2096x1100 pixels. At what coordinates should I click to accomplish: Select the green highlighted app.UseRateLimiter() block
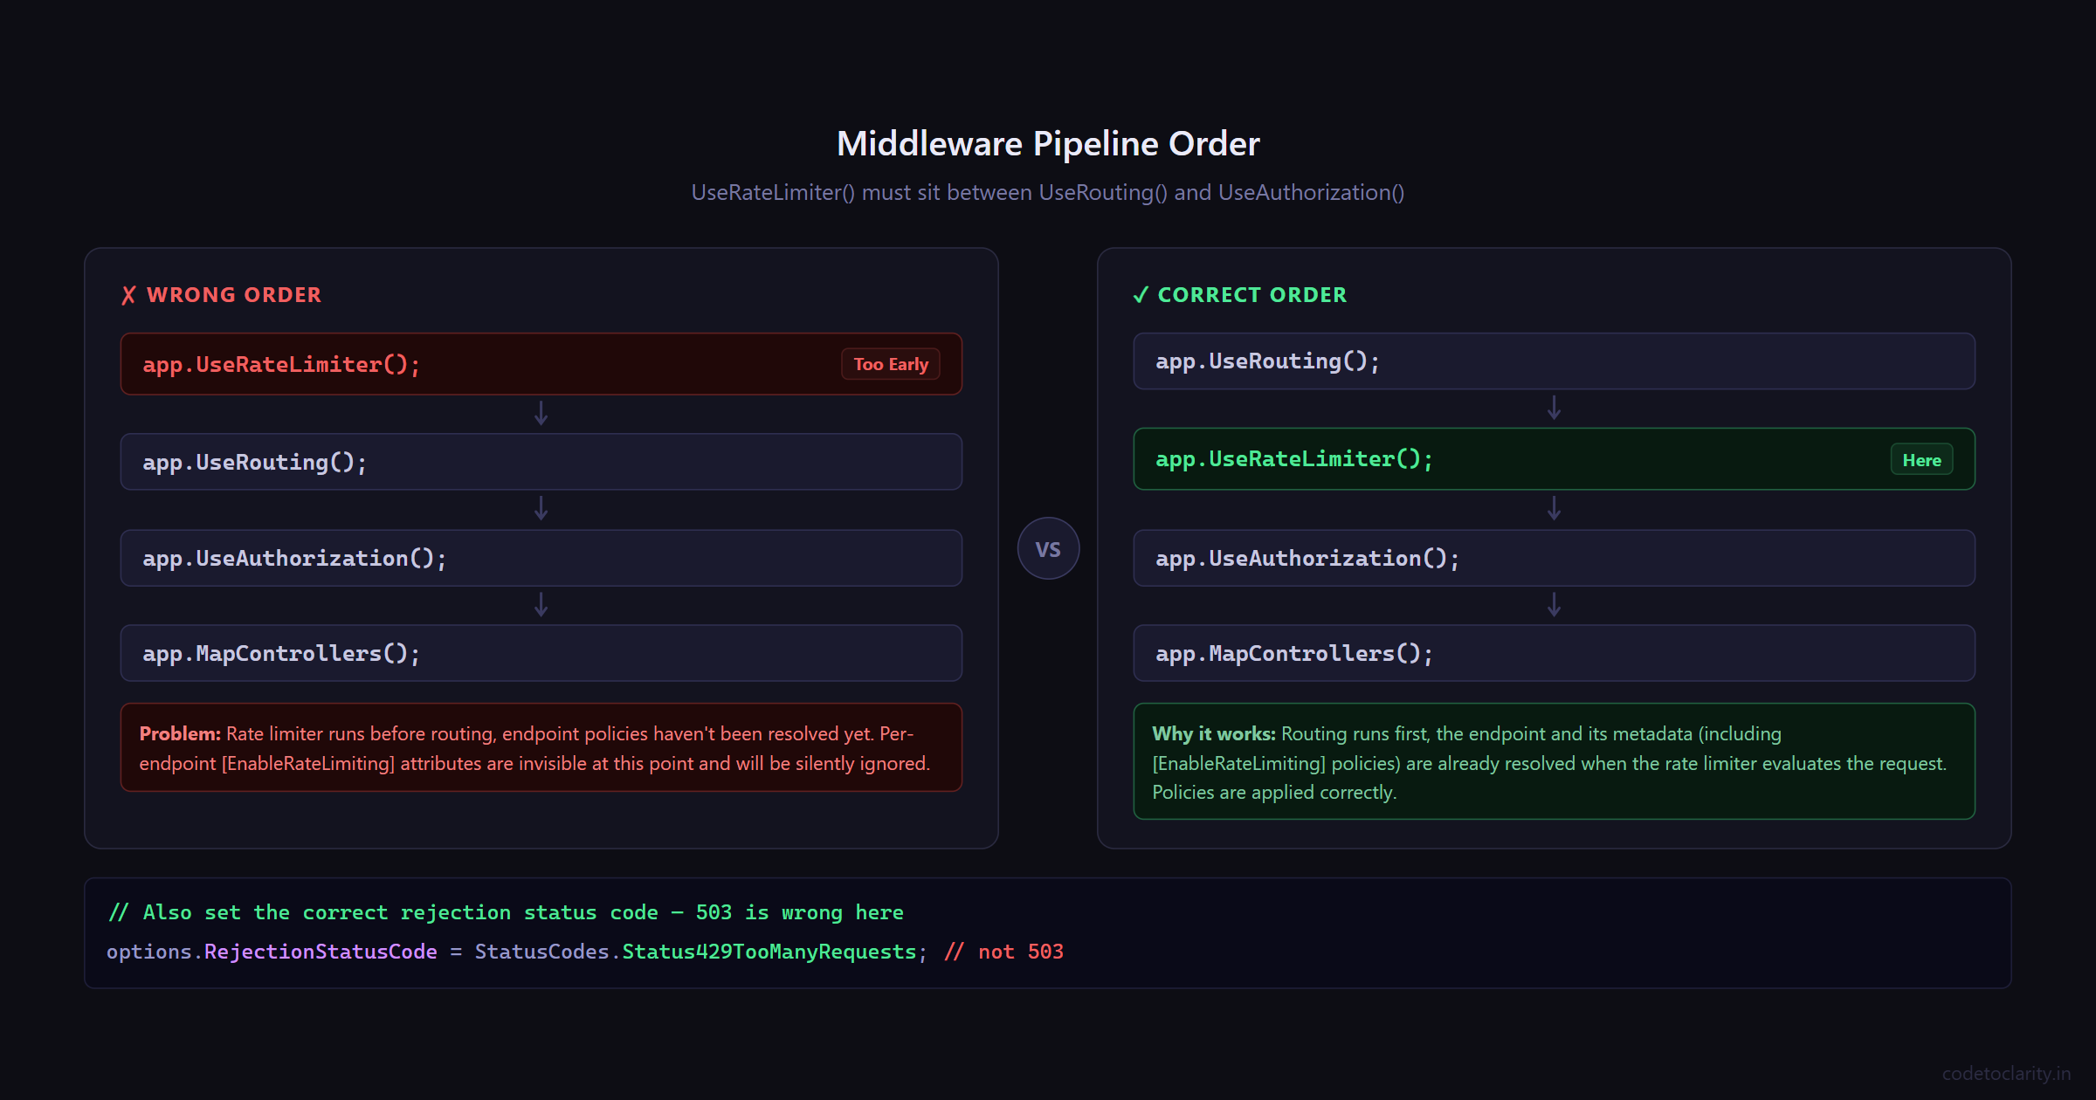(x=1553, y=458)
